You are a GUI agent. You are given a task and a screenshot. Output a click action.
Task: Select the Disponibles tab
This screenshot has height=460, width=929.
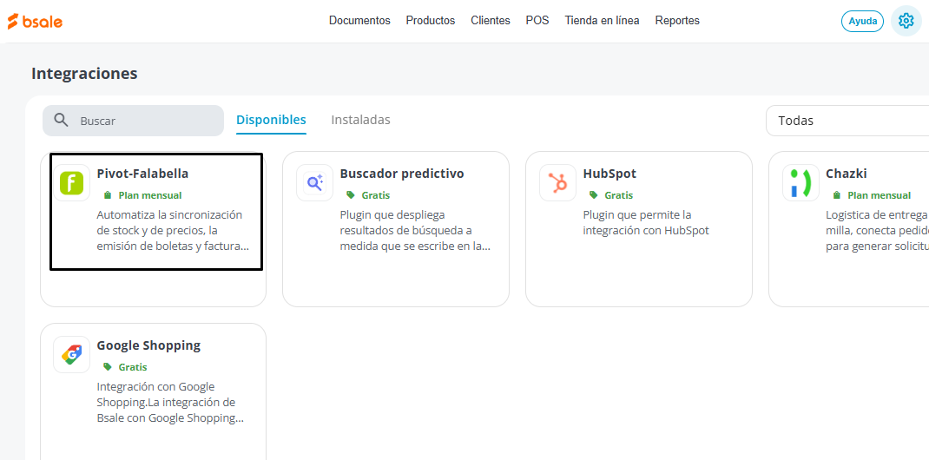(272, 120)
